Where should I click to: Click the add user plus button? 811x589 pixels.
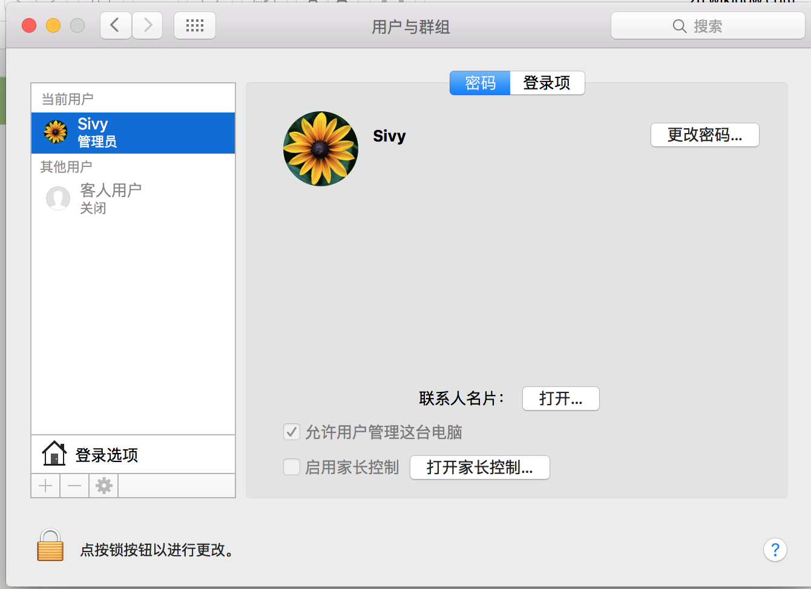coord(45,486)
